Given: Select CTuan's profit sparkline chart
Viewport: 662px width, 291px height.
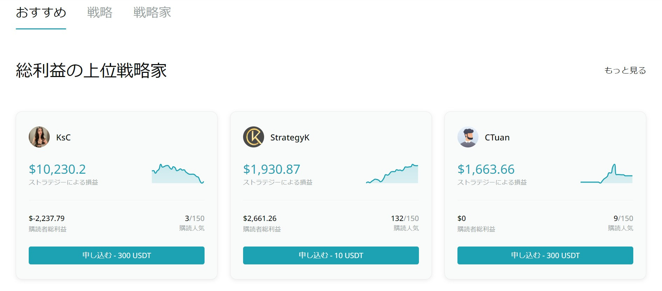Looking at the screenshot, I should 607,173.
